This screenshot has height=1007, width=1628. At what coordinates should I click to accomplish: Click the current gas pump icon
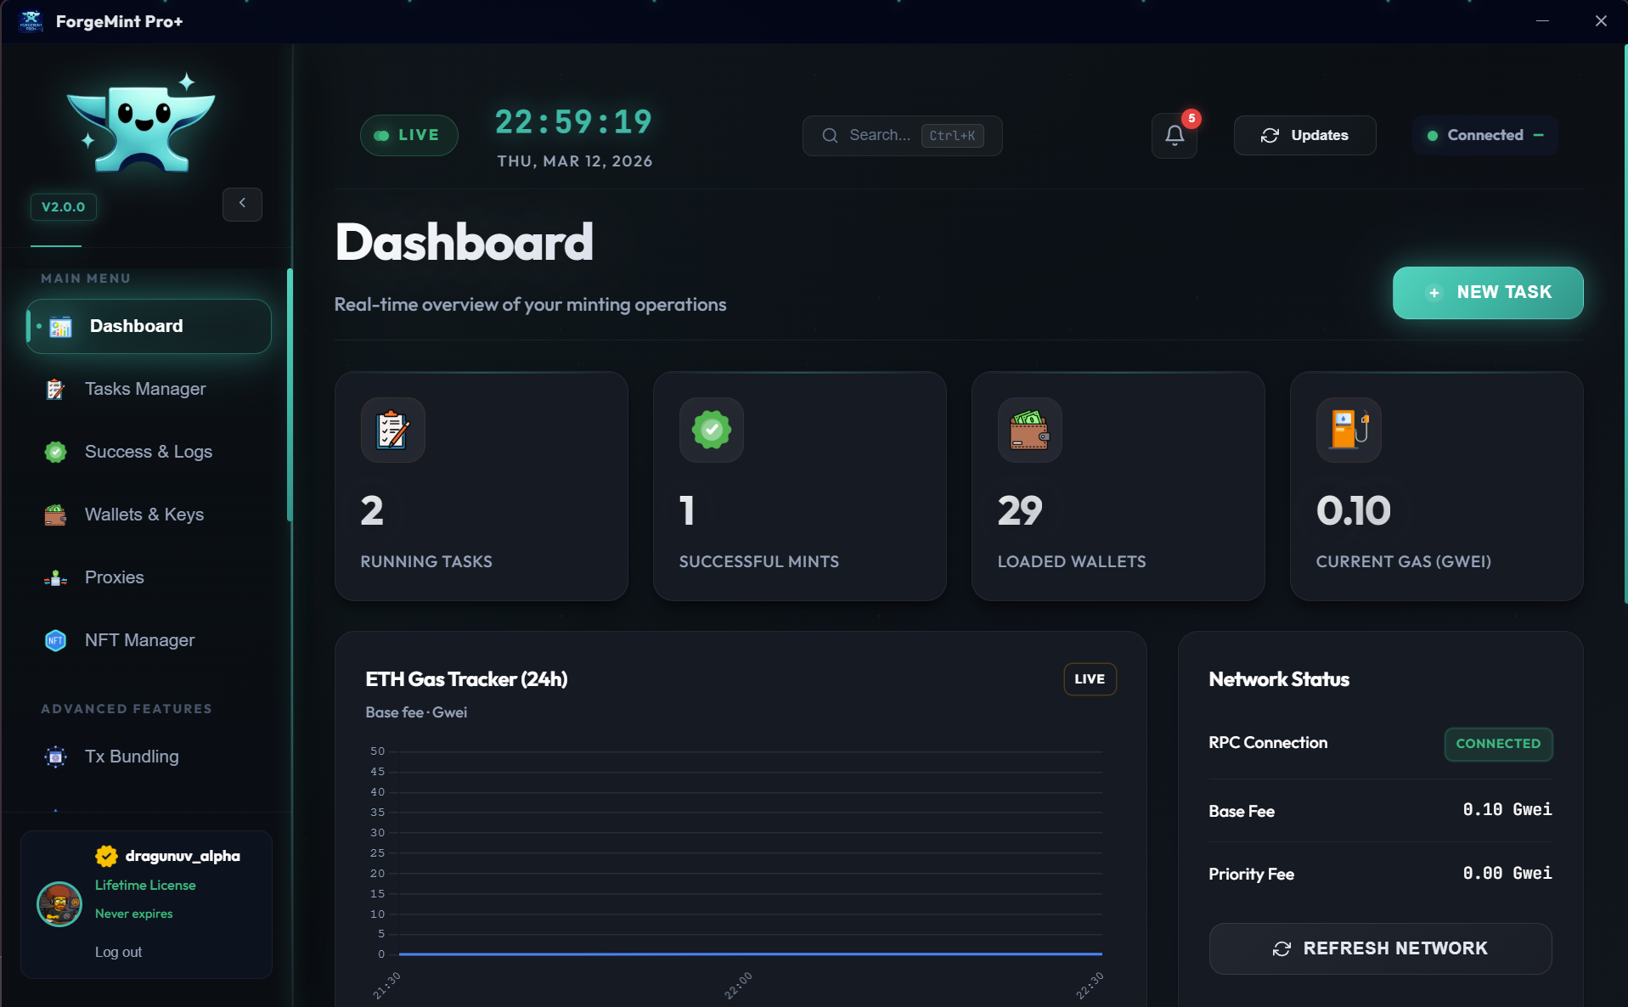pos(1348,430)
